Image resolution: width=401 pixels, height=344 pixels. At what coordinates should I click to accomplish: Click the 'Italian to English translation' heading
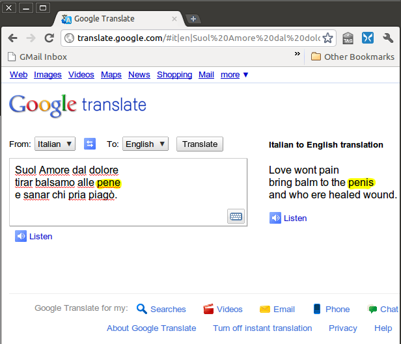point(325,145)
